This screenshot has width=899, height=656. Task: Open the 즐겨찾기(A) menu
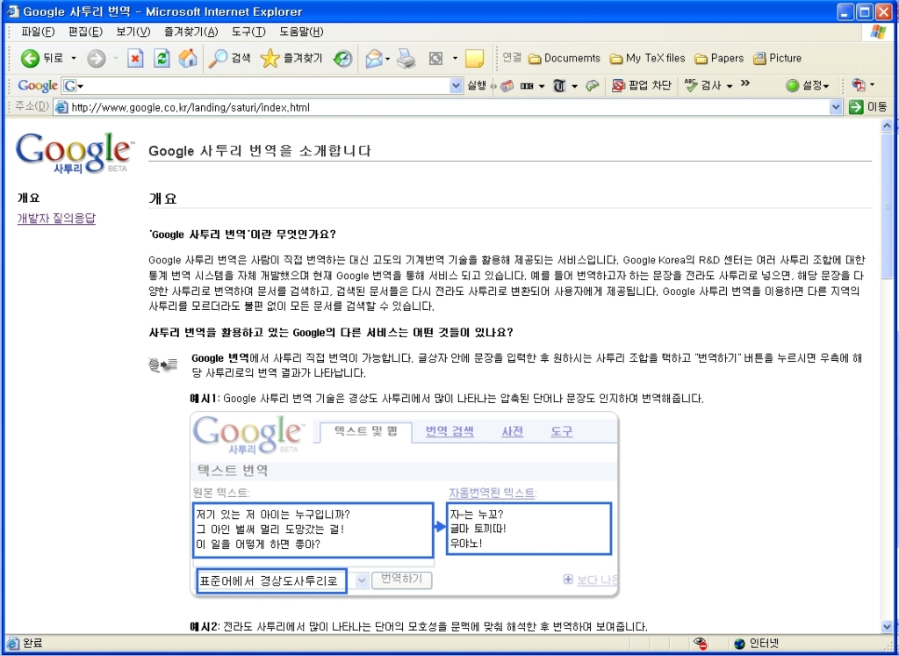[x=191, y=32]
